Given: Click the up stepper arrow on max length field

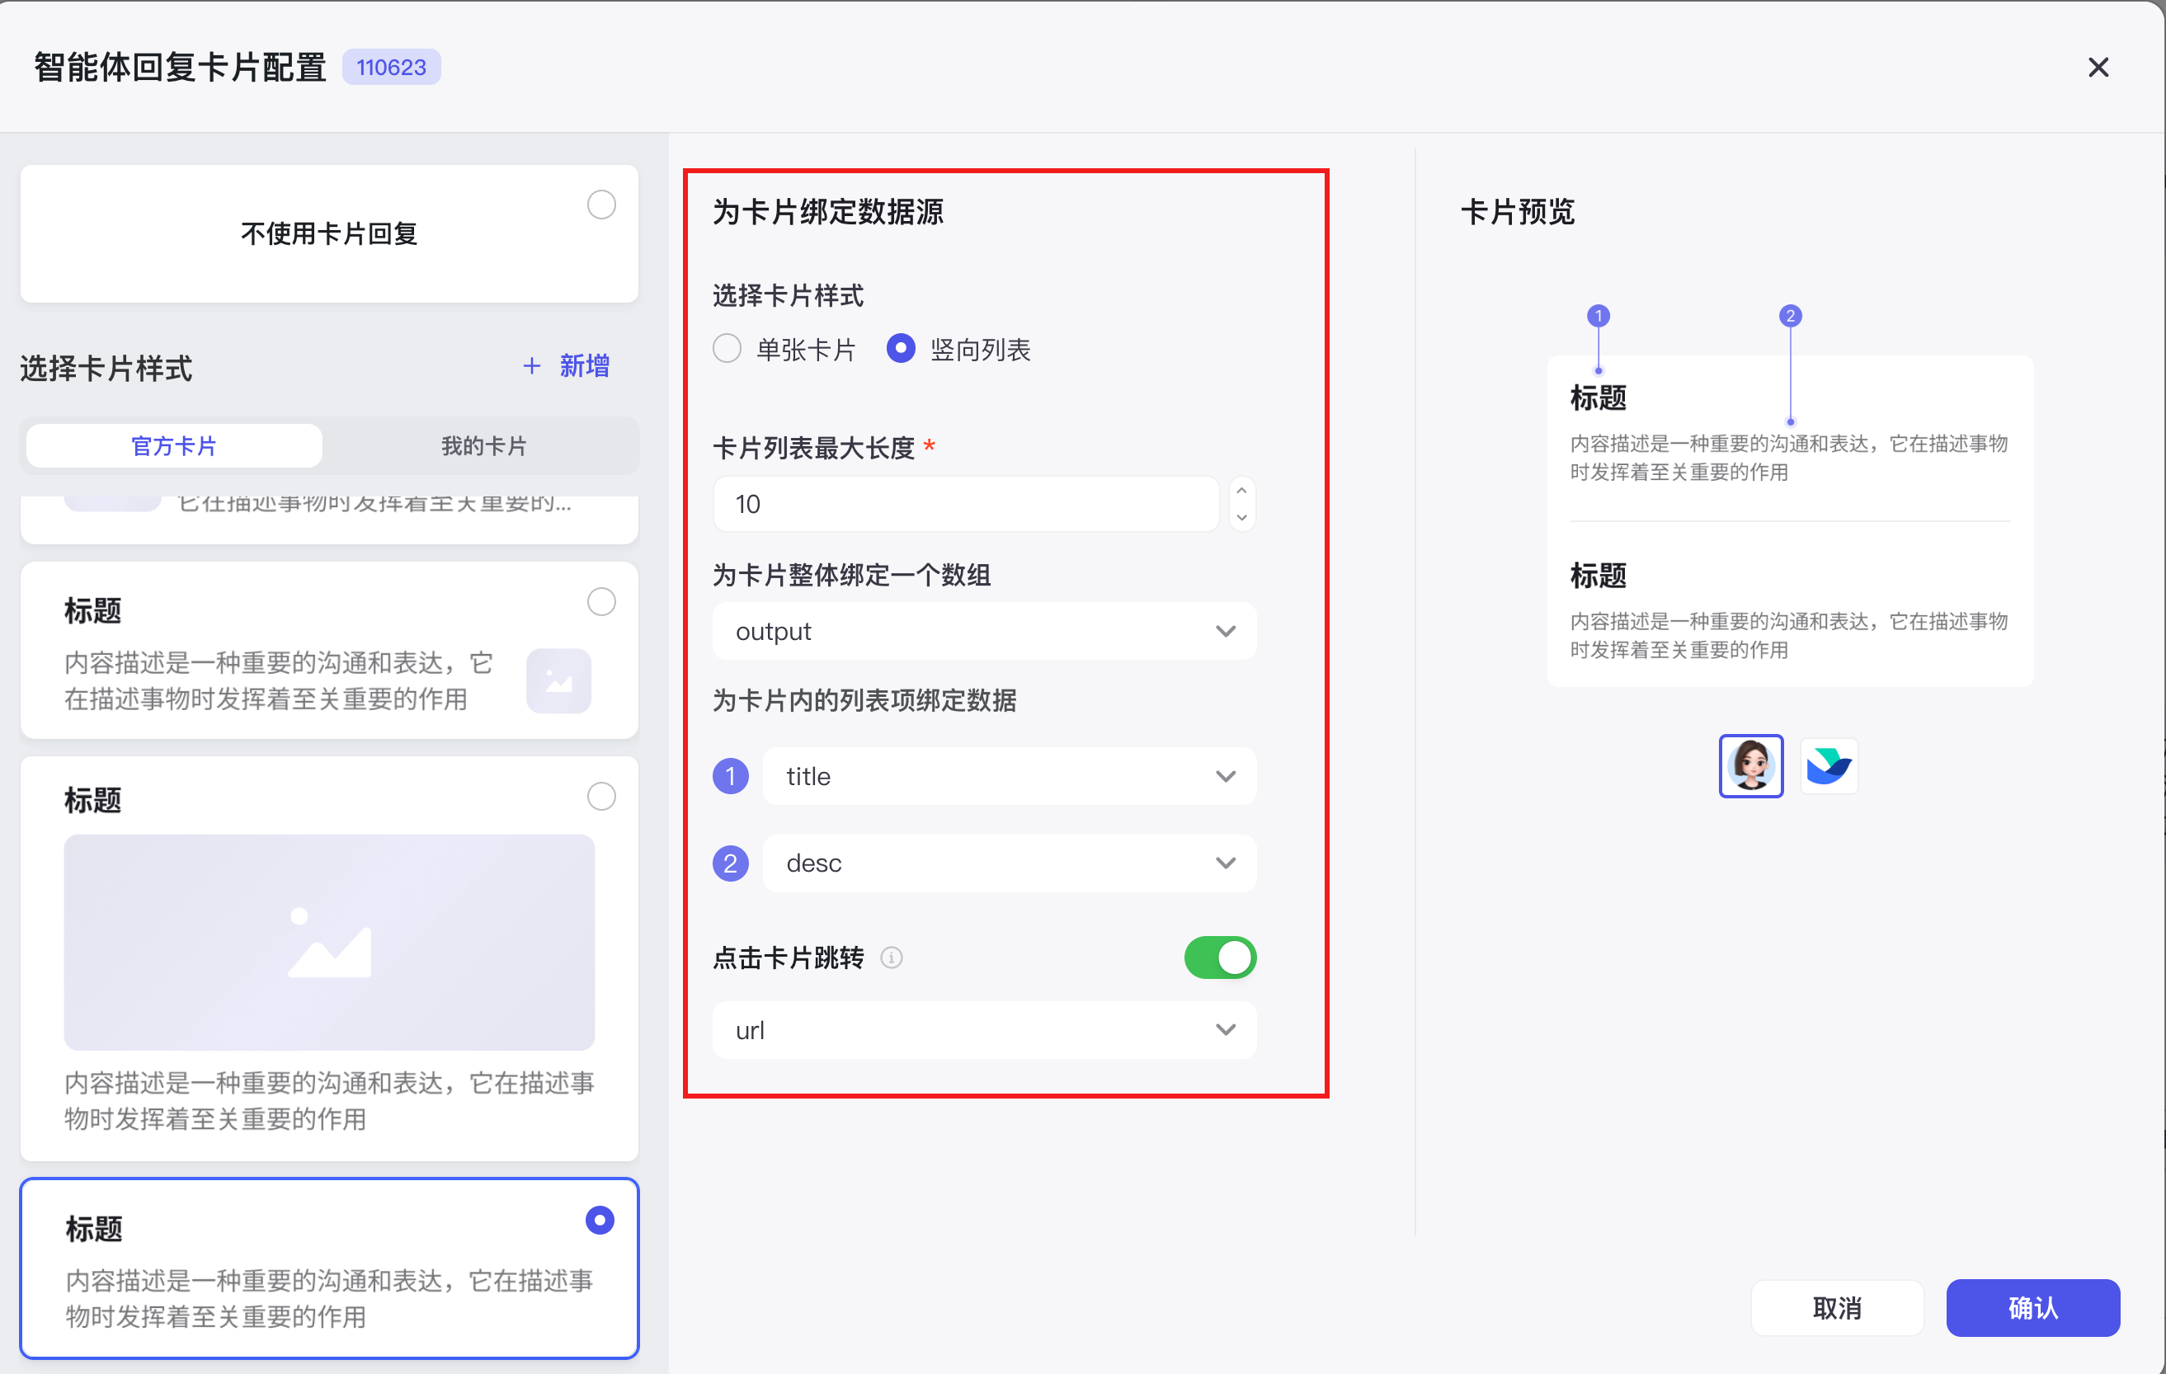Looking at the screenshot, I should pos(1241,491).
